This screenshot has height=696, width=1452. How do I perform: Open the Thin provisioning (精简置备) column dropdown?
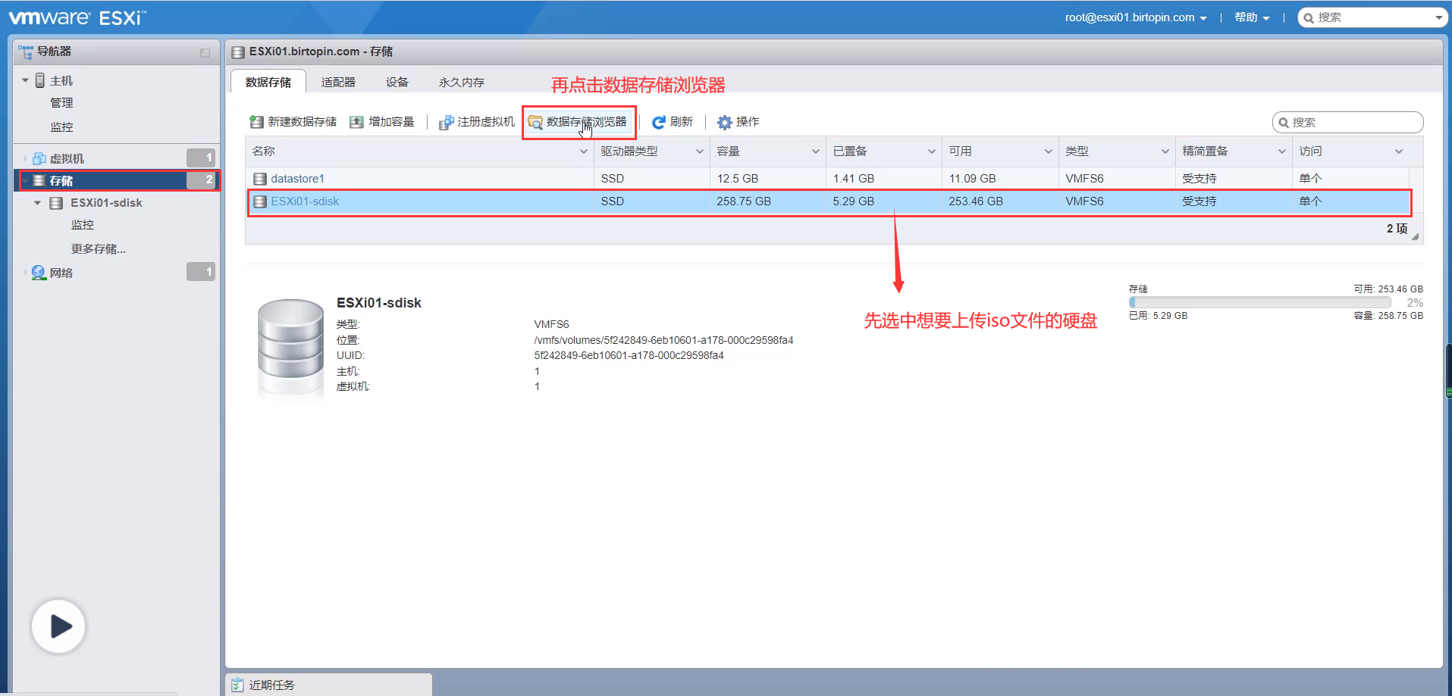point(1282,151)
